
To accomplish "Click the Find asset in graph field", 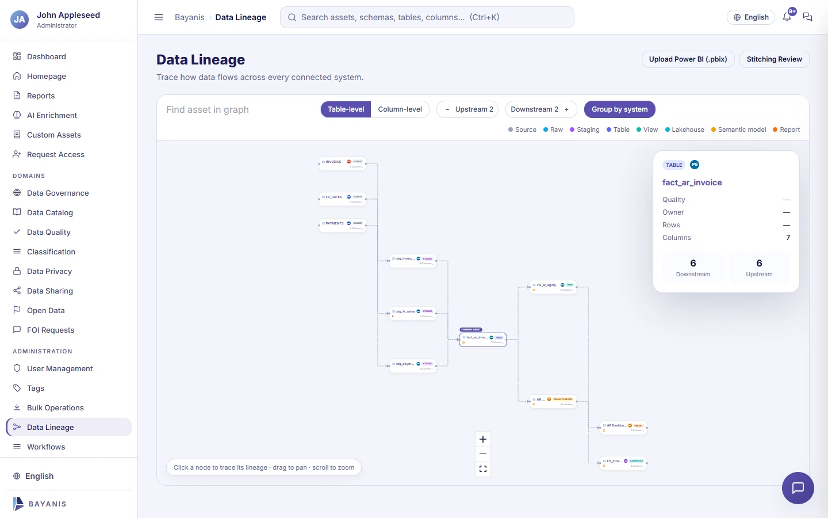I will [x=239, y=109].
